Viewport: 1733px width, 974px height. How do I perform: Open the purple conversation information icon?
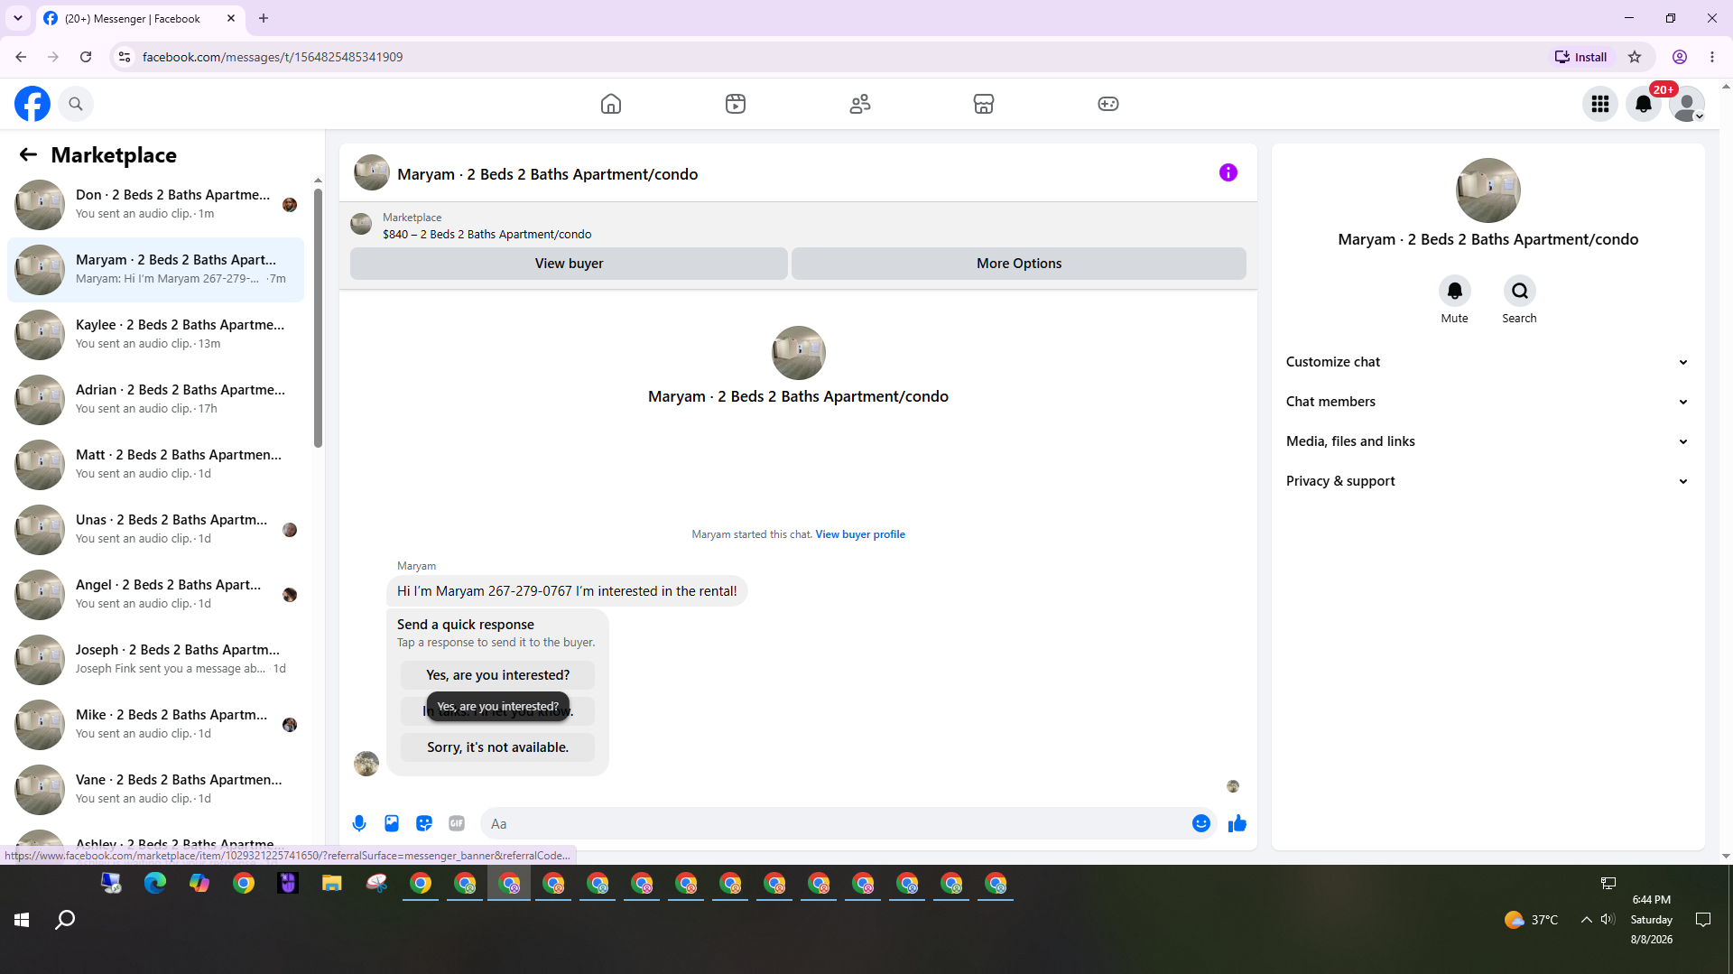(x=1228, y=172)
